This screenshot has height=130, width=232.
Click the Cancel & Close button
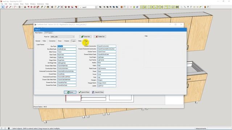tap(98, 92)
